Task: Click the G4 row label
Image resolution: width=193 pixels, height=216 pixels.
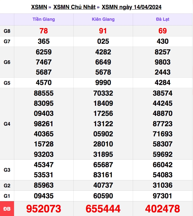Action: (x=7, y=124)
